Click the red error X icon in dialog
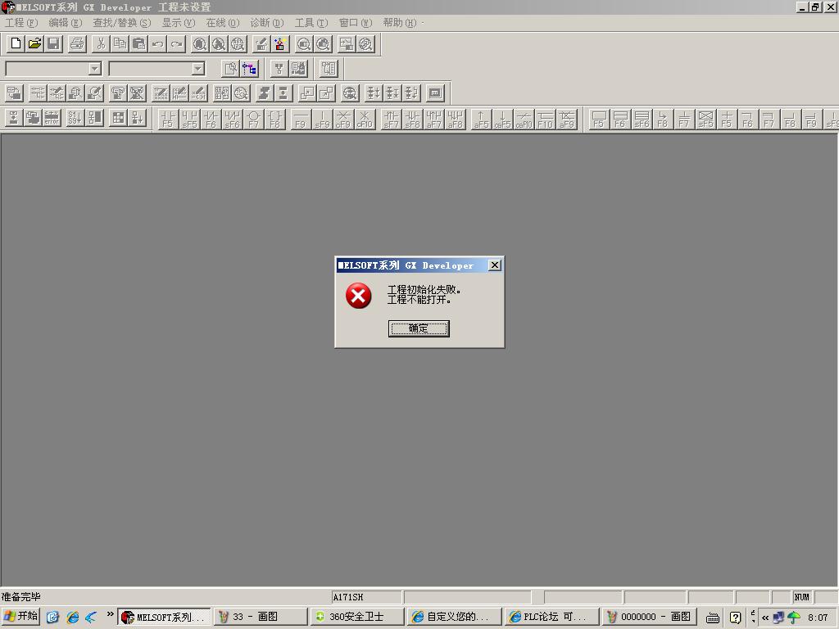 click(x=359, y=296)
